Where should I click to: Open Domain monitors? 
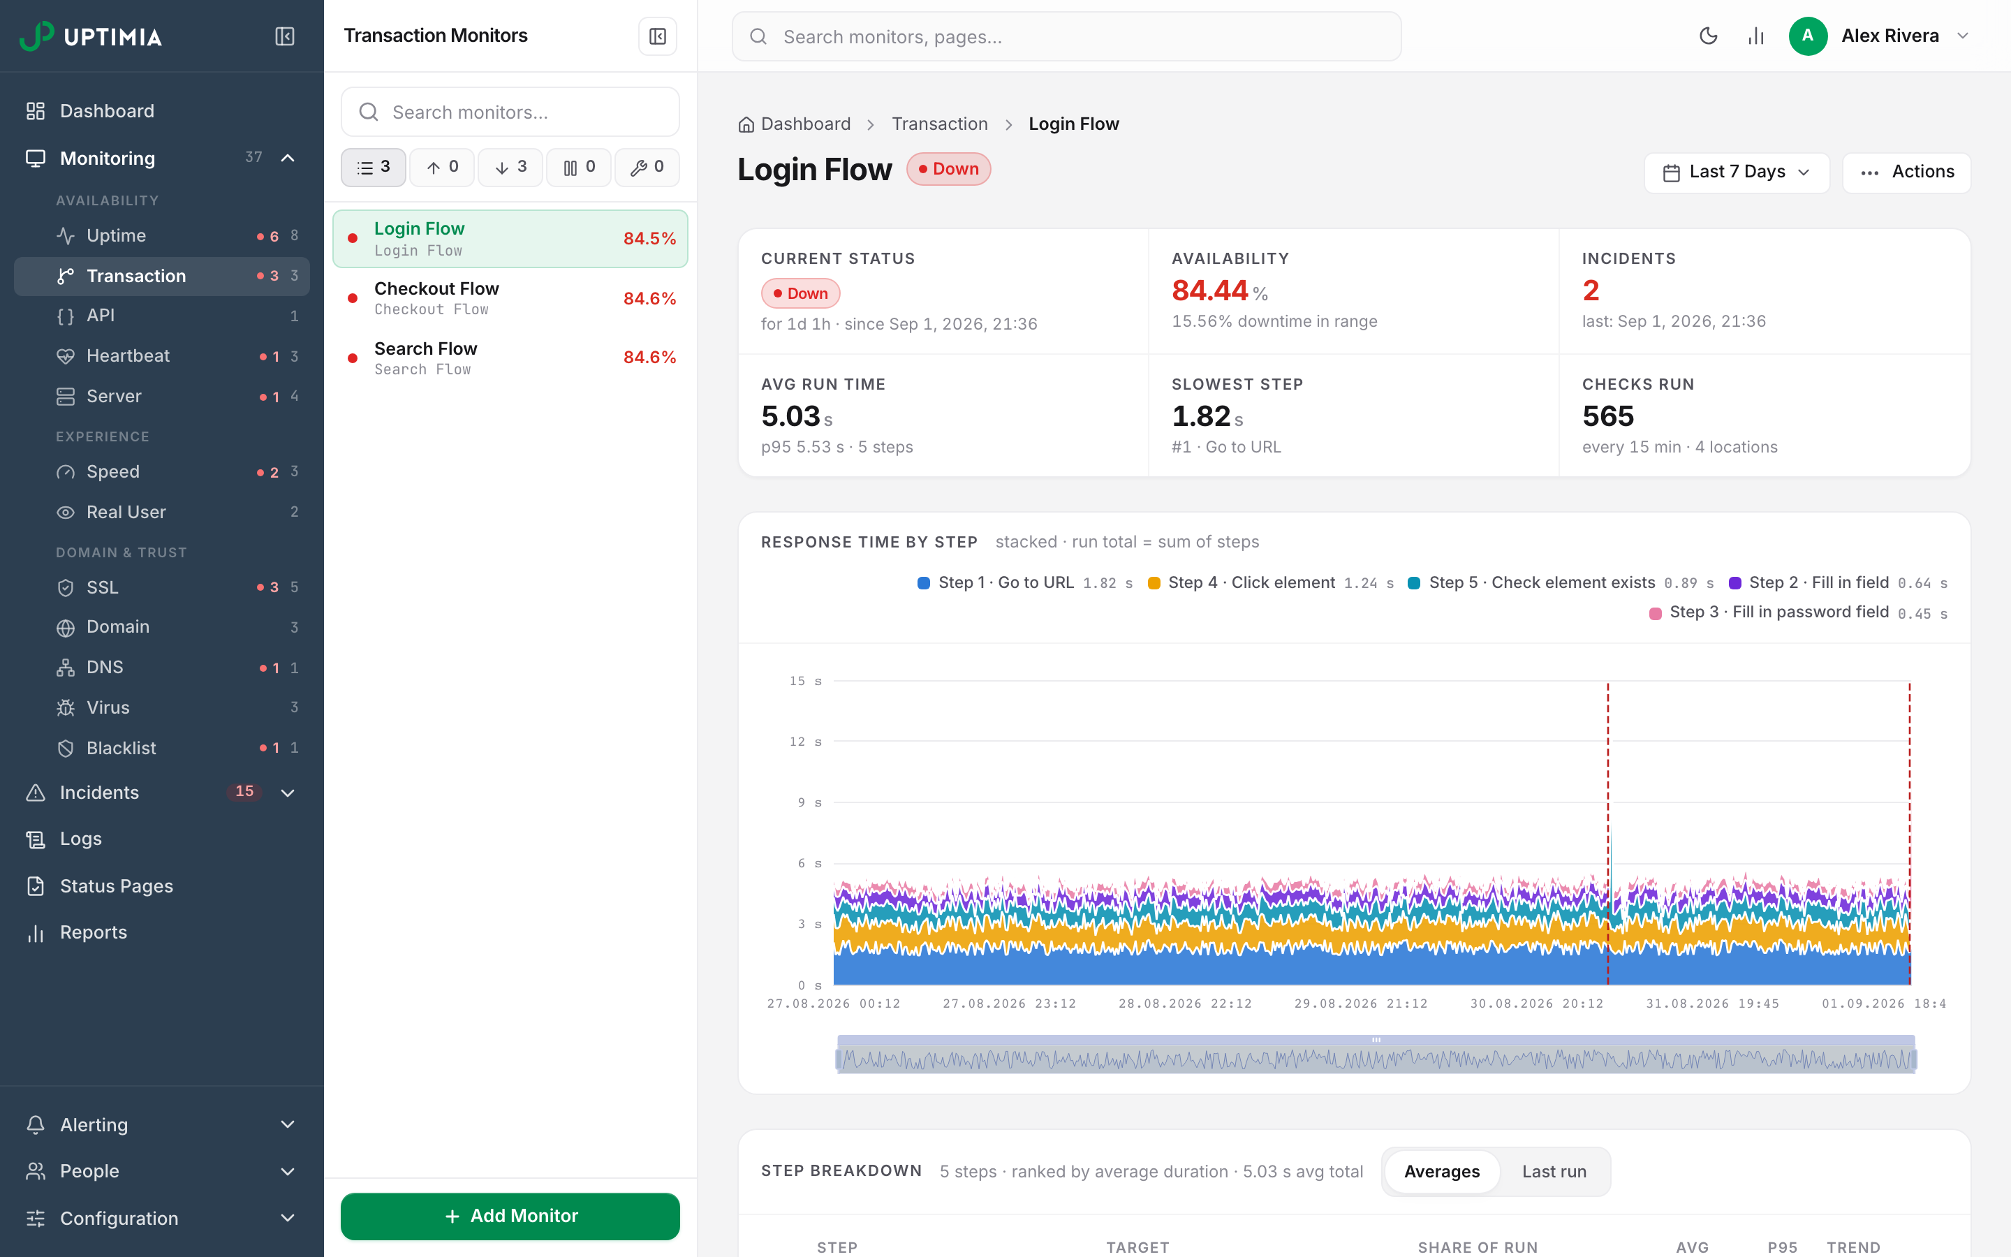[x=162, y=627]
